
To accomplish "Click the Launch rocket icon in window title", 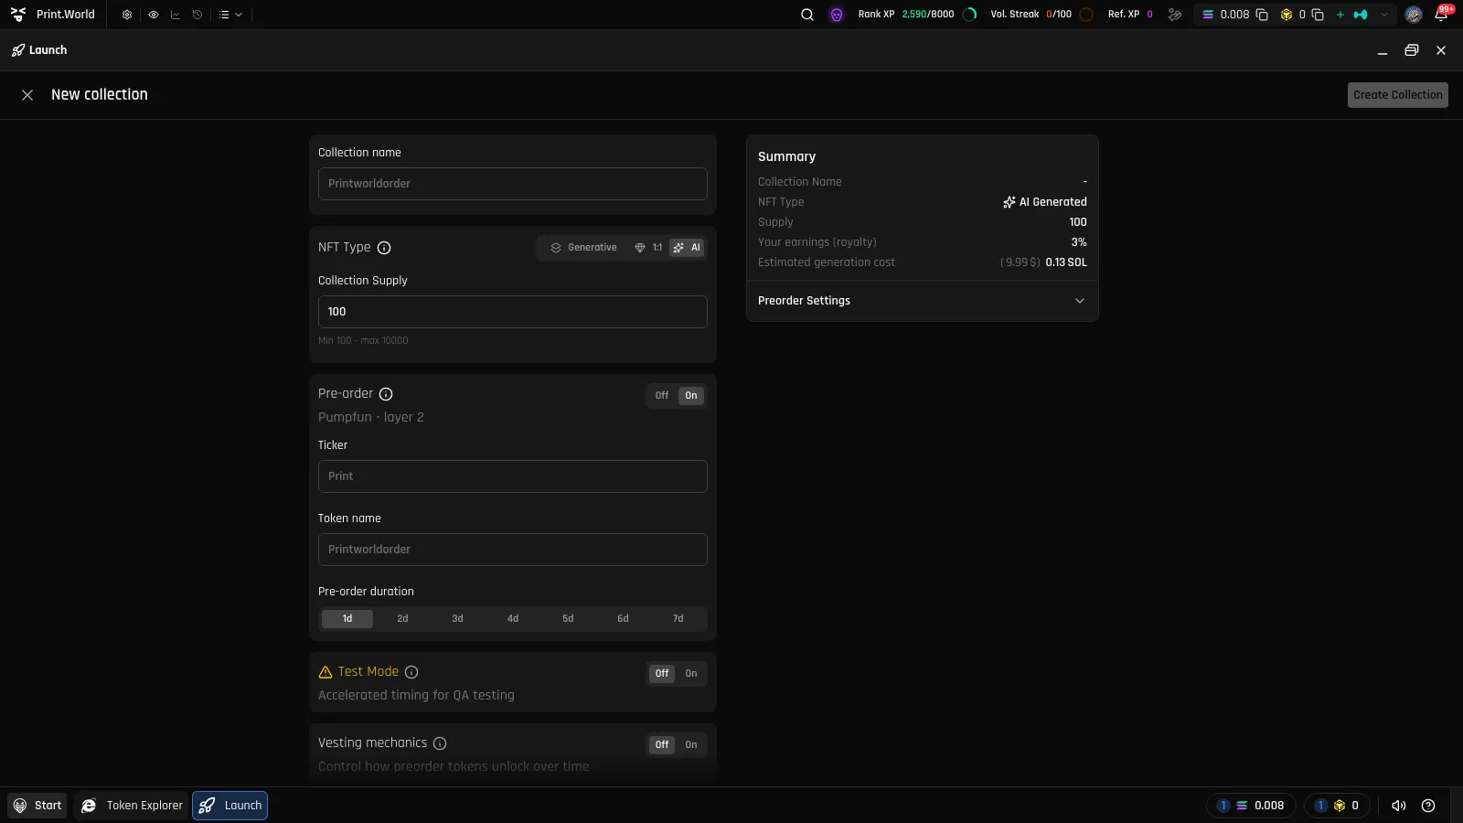I will (x=18, y=50).
